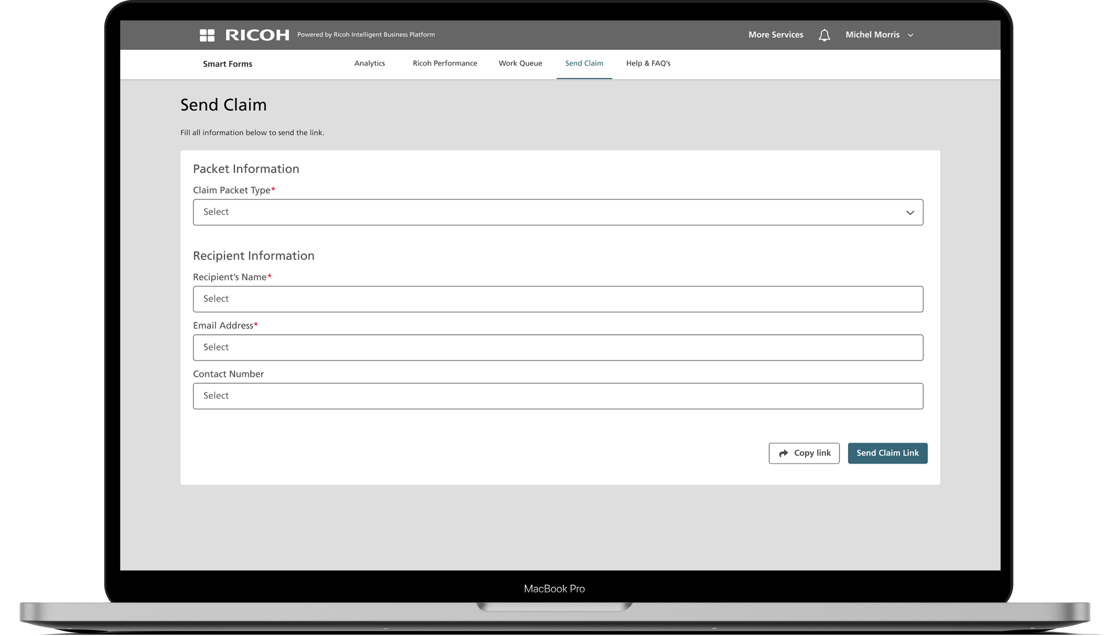This screenshot has width=1110, height=636.
Task: Open the More Services link
Action: (776, 35)
